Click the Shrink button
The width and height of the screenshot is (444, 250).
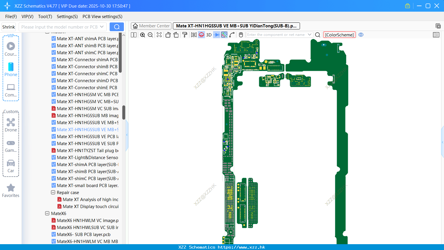(x=9, y=27)
